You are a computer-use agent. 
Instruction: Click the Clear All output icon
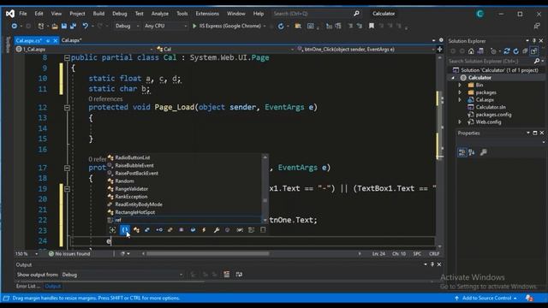226,275
